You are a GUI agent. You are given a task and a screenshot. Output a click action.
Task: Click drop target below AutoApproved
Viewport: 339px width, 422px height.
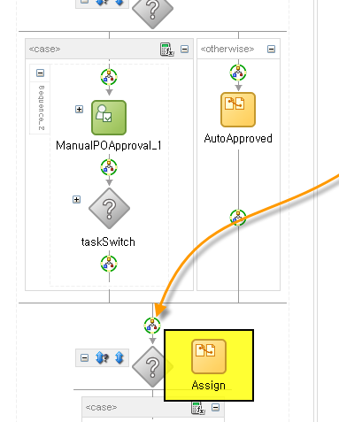coord(238,218)
